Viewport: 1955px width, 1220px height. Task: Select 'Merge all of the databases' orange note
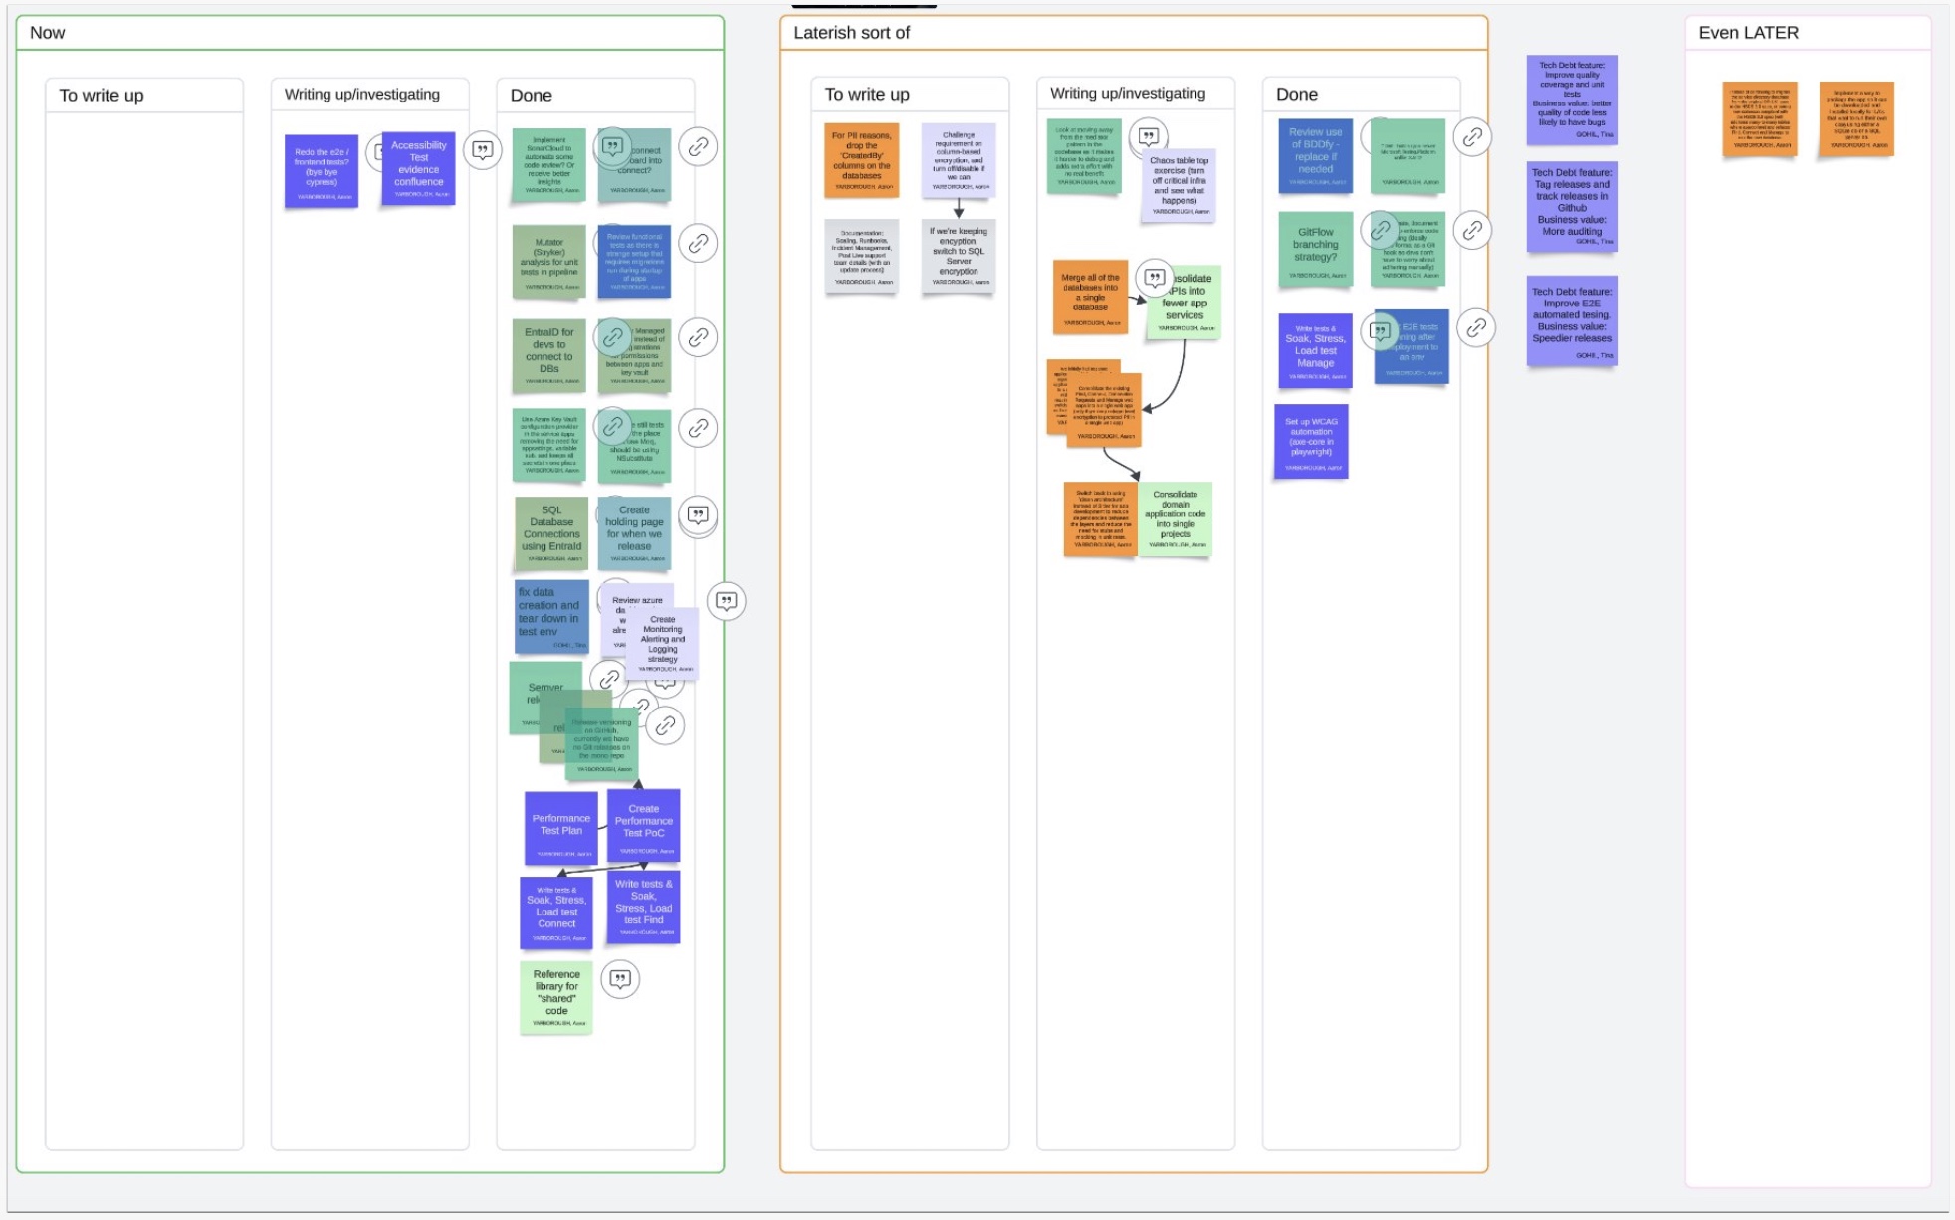pos(1091,298)
